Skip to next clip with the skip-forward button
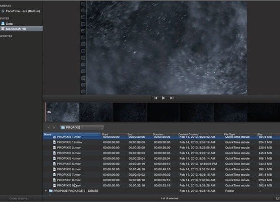 [x=172, y=98]
